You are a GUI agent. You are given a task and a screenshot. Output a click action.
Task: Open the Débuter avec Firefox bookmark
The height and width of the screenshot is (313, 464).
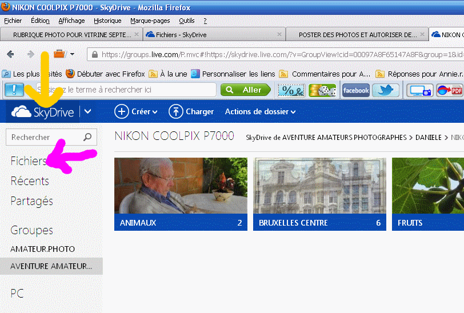(105, 74)
